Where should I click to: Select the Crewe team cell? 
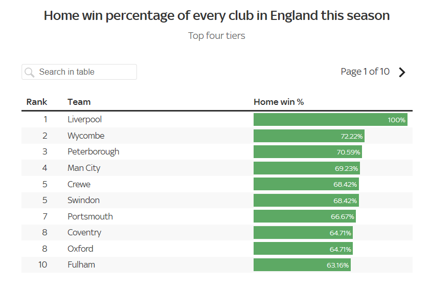(x=79, y=184)
